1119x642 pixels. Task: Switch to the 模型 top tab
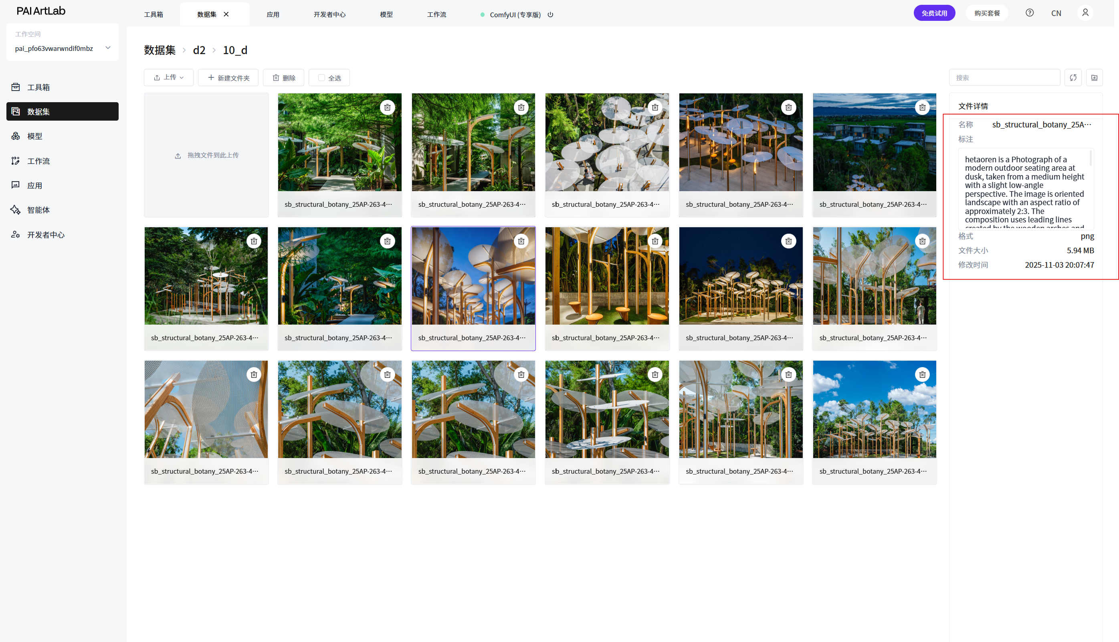[x=386, y=14]
